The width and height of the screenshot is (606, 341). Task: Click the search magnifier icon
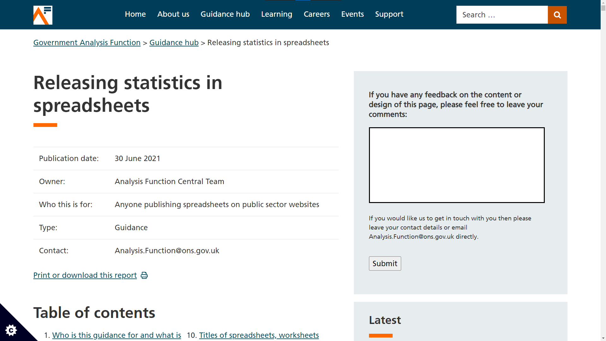point(557,15)
